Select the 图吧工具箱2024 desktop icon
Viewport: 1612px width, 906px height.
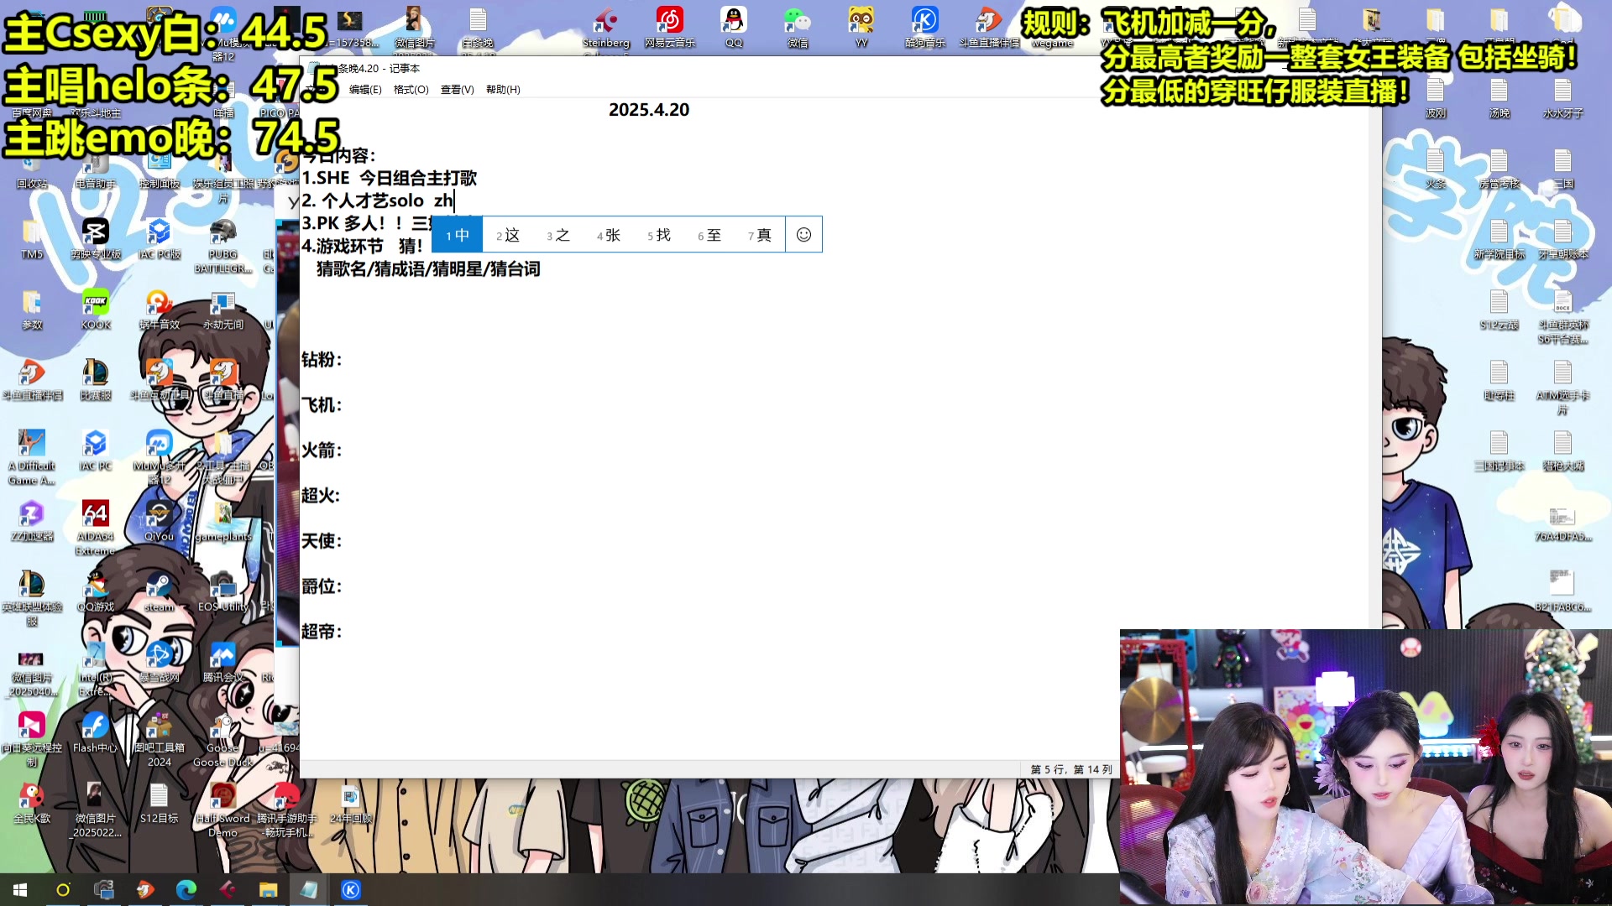point(159,739)
